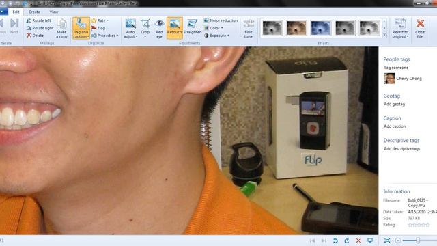Click the zoom out minus button

398,241
